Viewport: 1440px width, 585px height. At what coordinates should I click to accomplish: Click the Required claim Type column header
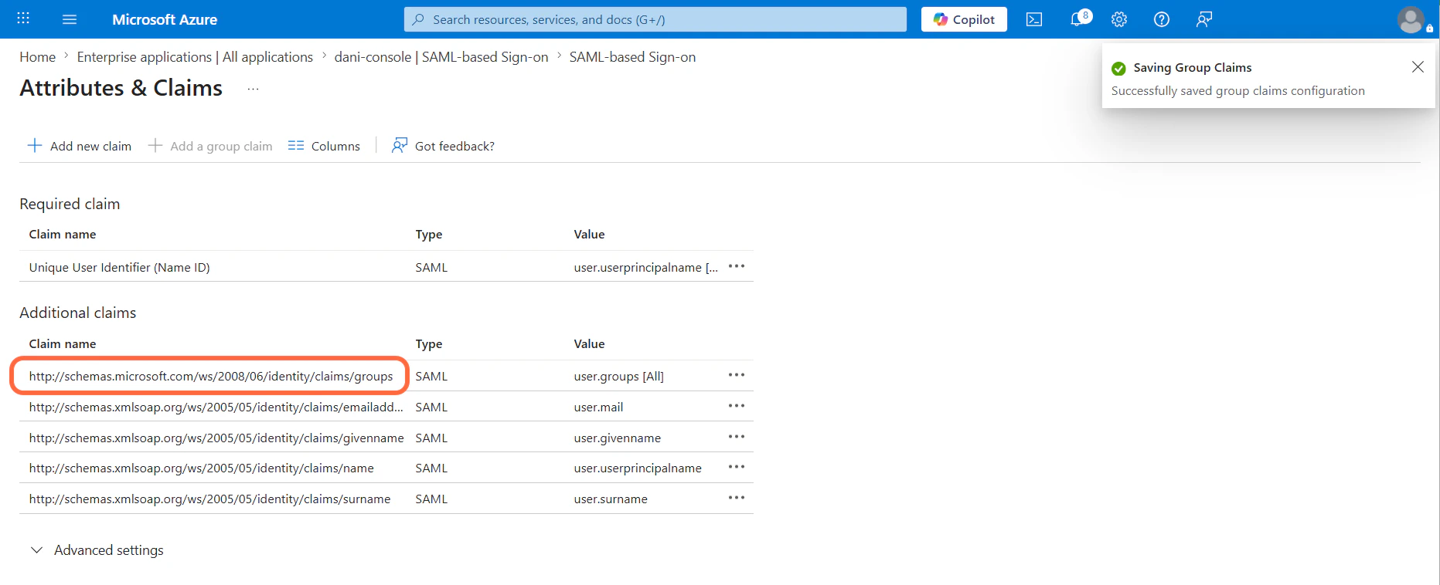[429, 235]
